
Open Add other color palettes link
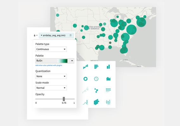[49, 65]
